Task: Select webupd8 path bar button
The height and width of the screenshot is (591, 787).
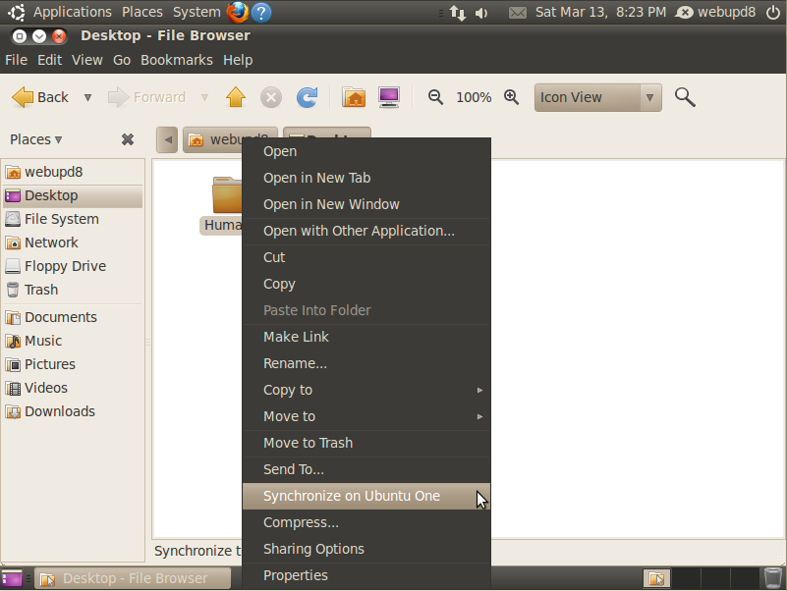Action: pos(213,139)
